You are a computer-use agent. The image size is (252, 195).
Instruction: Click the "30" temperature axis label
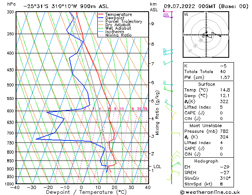coord(131,187)
